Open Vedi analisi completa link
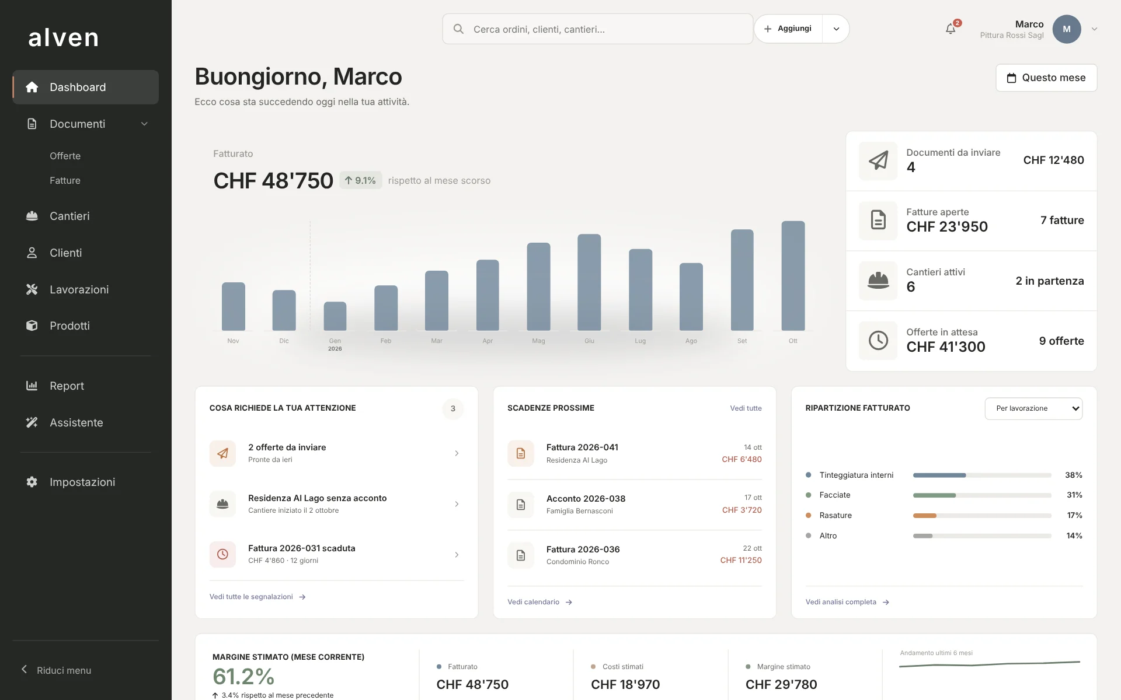 coord(847,602)
